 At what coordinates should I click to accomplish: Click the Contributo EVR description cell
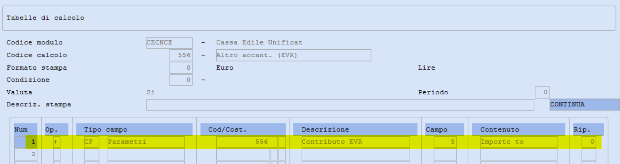[x=356, y=142]
